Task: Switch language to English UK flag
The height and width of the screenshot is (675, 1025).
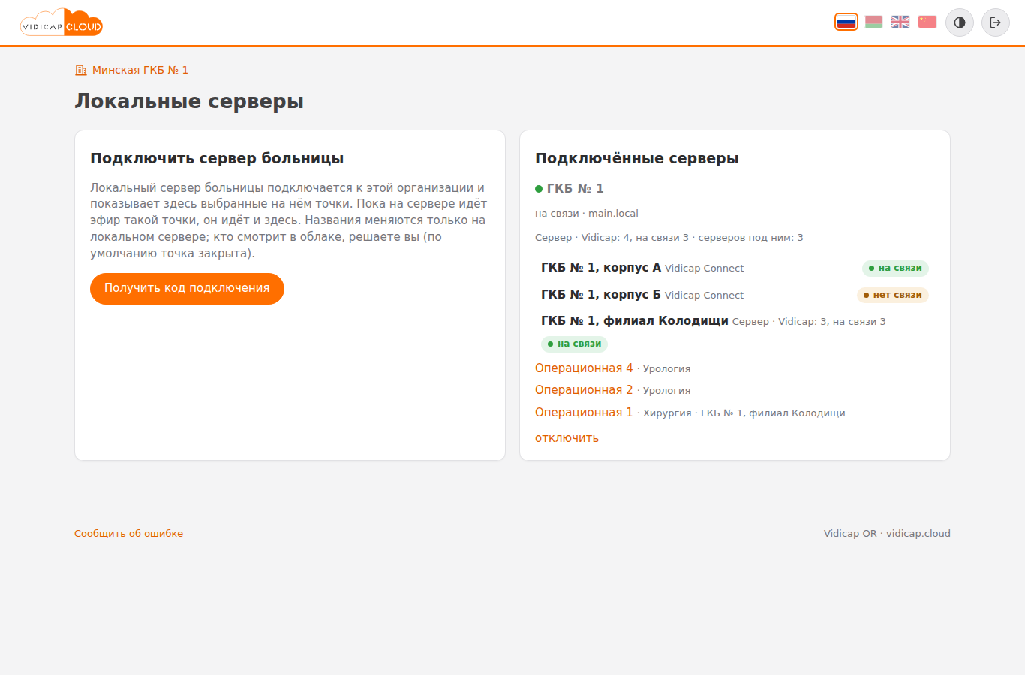Action: (900, 22)
